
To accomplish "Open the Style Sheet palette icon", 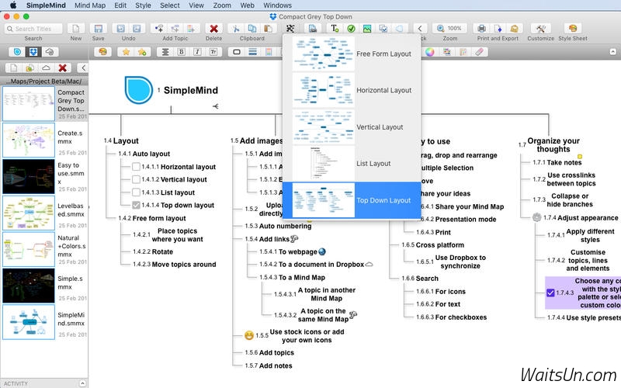I will coord(573,29).
